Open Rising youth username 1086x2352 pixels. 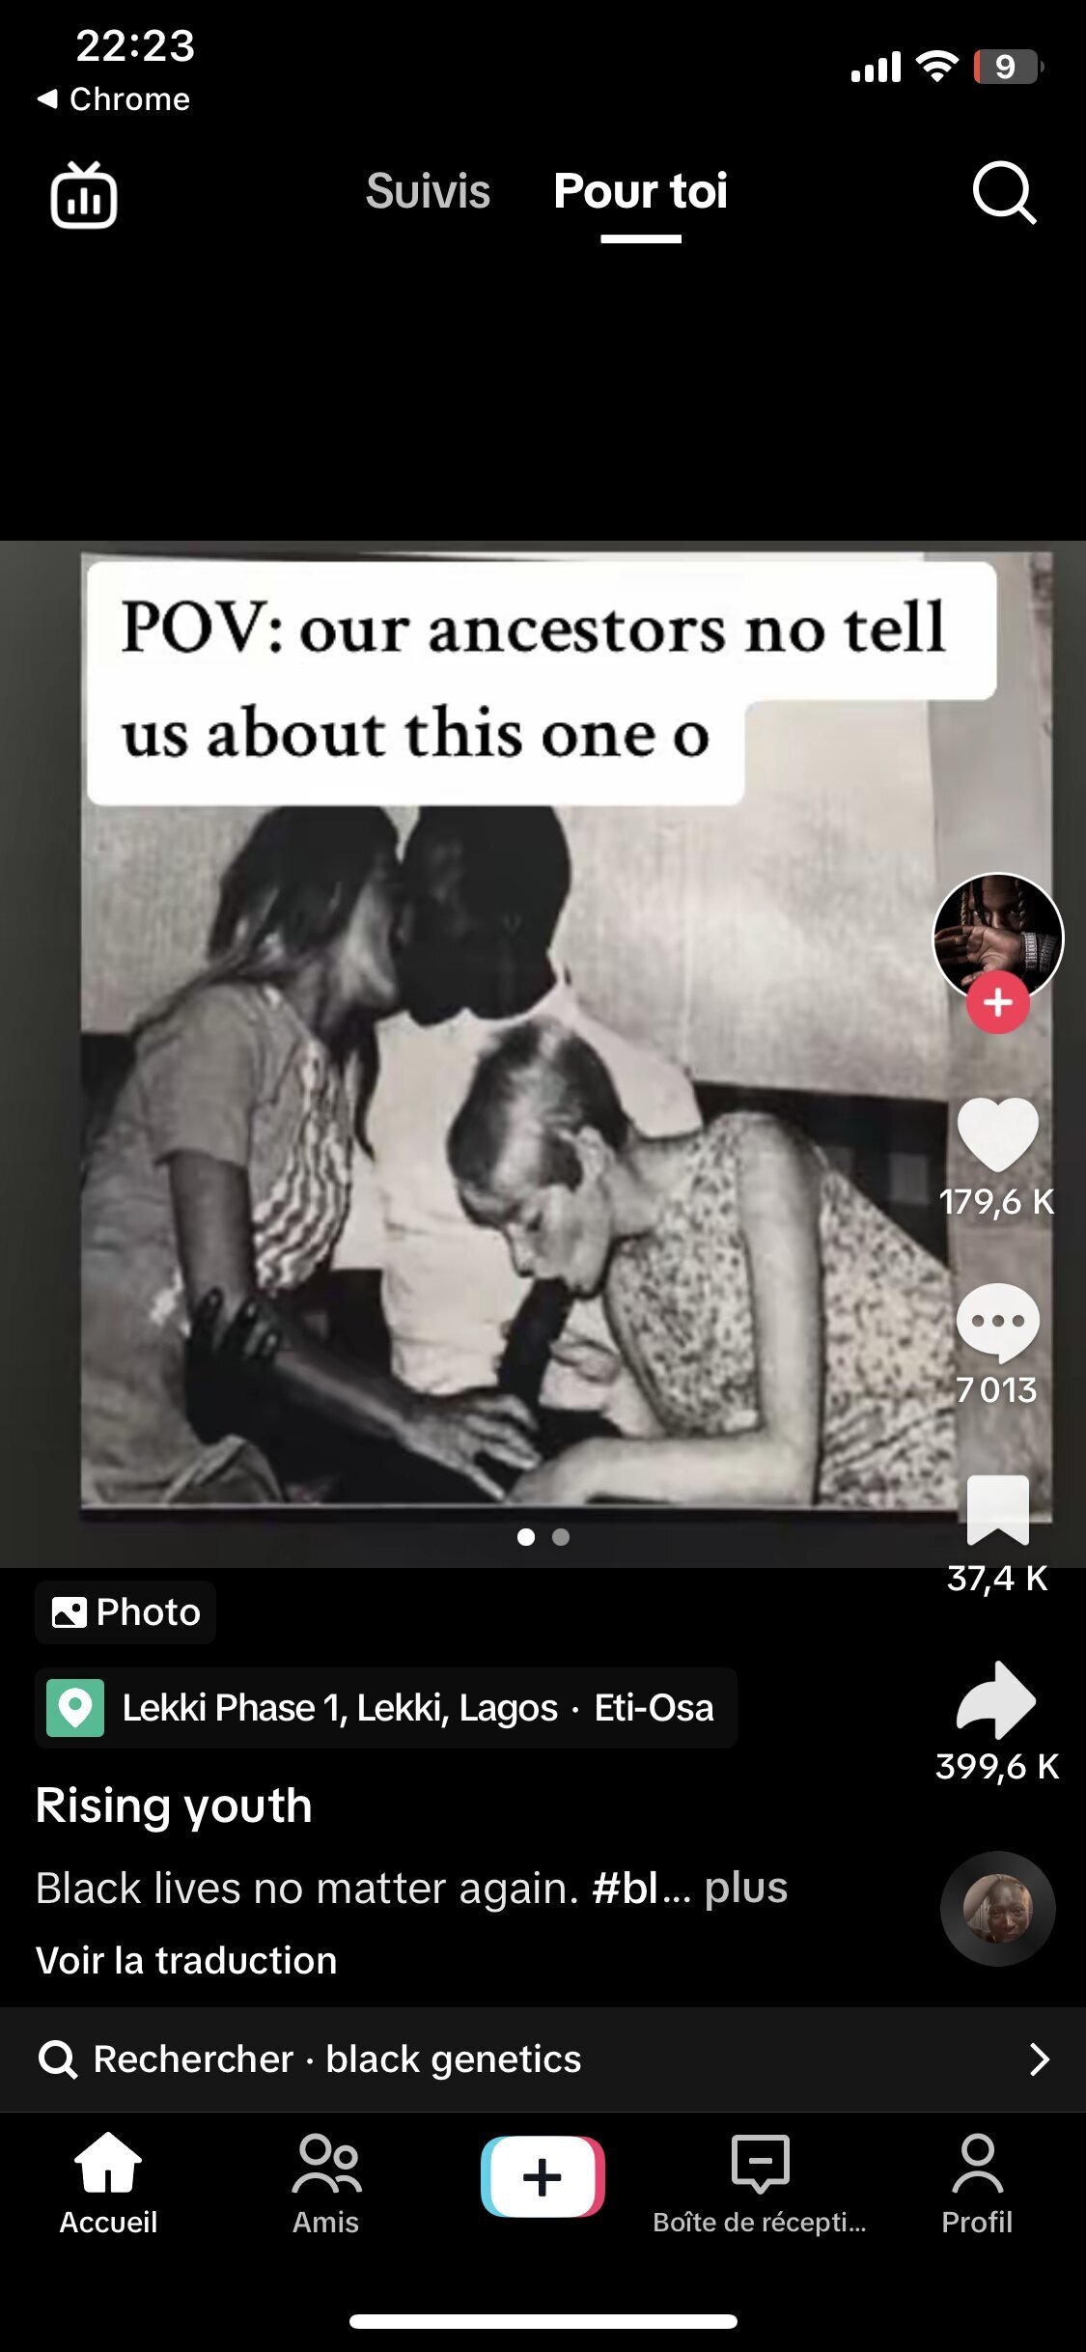(174, 1806)
